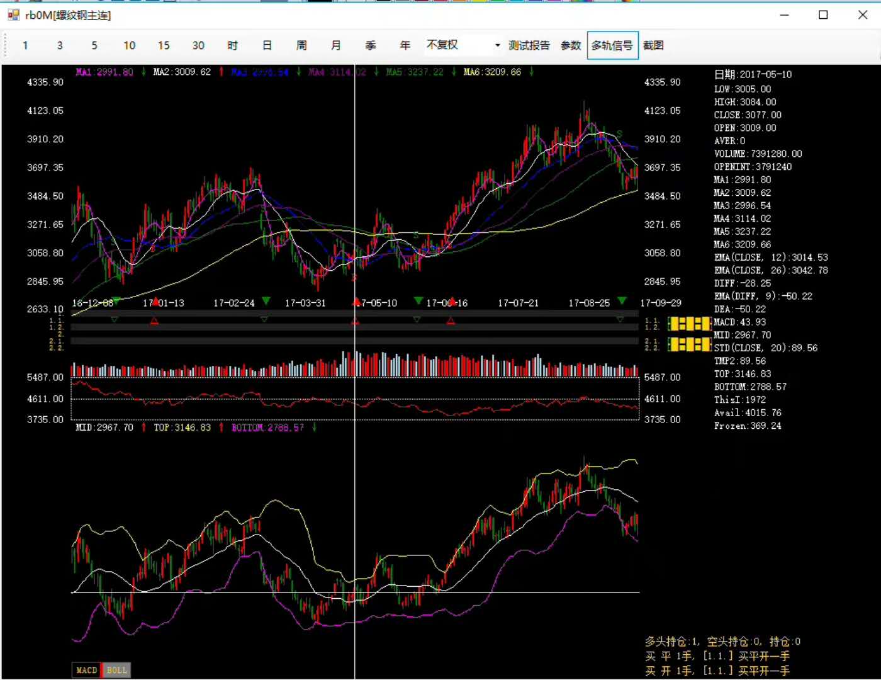The image size is (881, 680).
Task: Click the red up arrow after MA2 value
Action: point(221,72)
